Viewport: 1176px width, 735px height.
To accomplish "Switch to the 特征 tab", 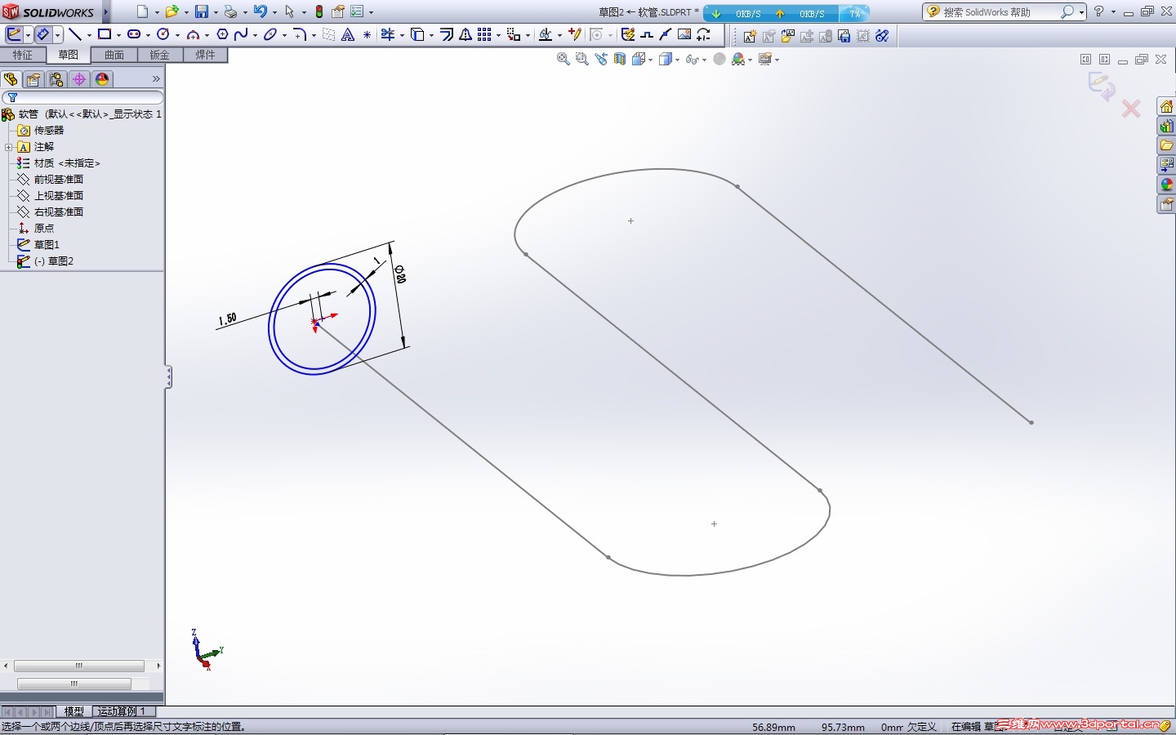I will [x=23, y=55].
